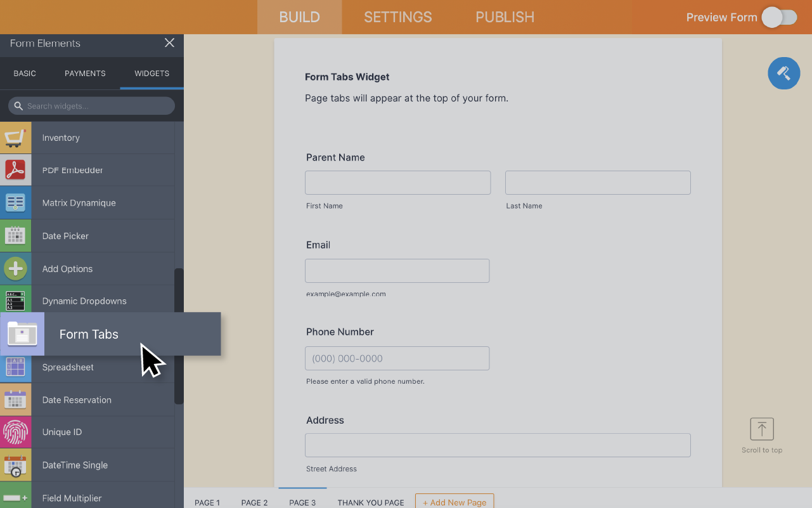Toggle the Preview Form switch
The image size is (812, 508).
coord(779,17)
